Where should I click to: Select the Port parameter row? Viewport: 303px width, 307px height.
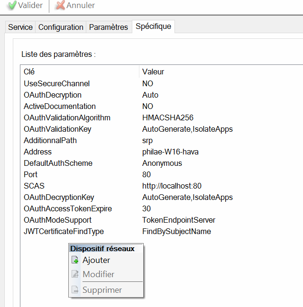tap(31, 174)
